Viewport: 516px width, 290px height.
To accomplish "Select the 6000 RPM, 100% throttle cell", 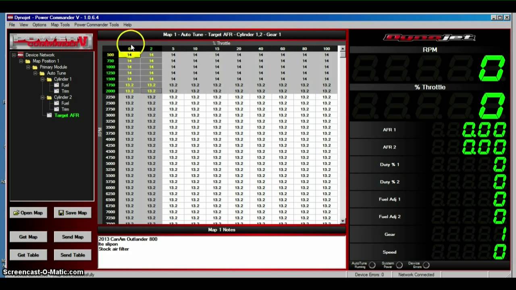I will (327, 188).
